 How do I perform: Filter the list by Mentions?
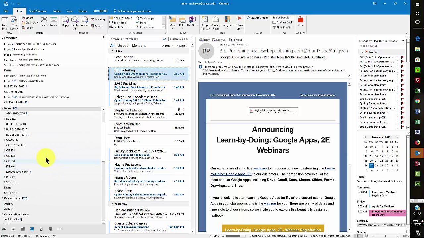(x=139, y=46)
